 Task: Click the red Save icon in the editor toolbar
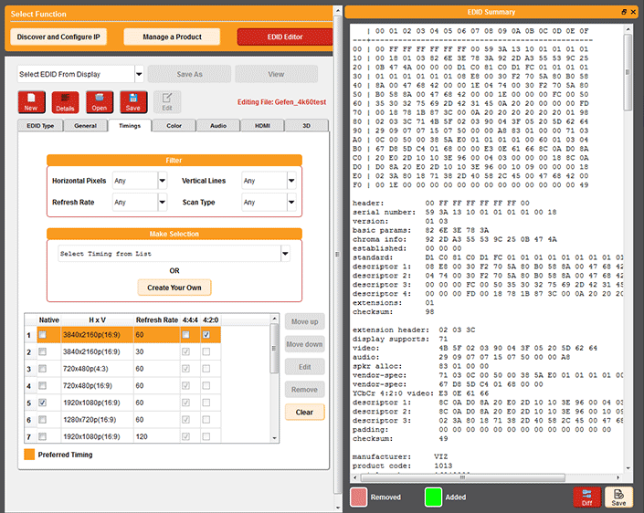coord(133,101)
